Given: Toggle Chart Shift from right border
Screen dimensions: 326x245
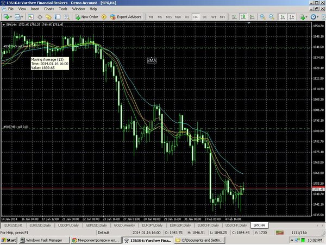Looking at the screenshot, I should [x=292, y=17].
